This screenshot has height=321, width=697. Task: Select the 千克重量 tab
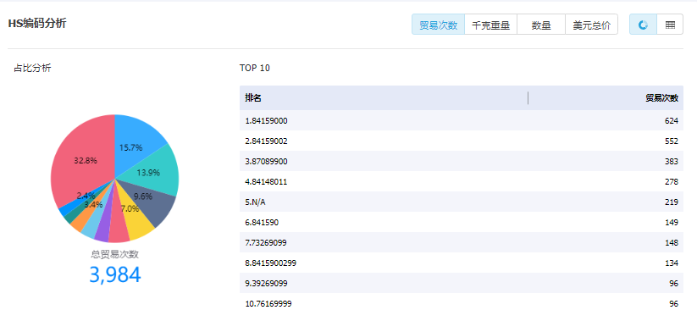pos(490,25)
